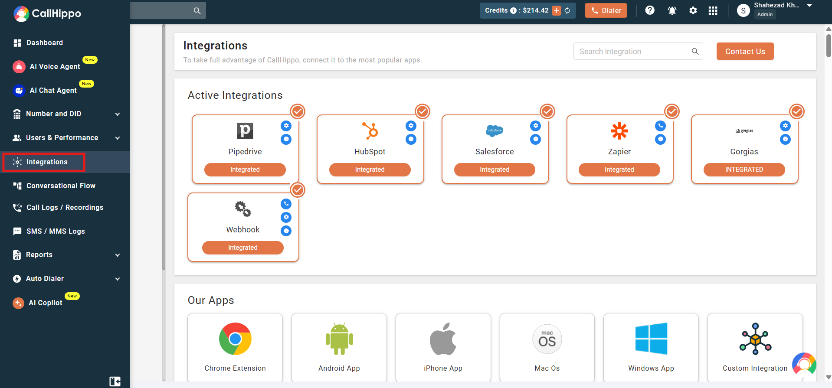Open Webhook integration settings gear
Viewport: 832px width, 388px height.
click(286, 217)
